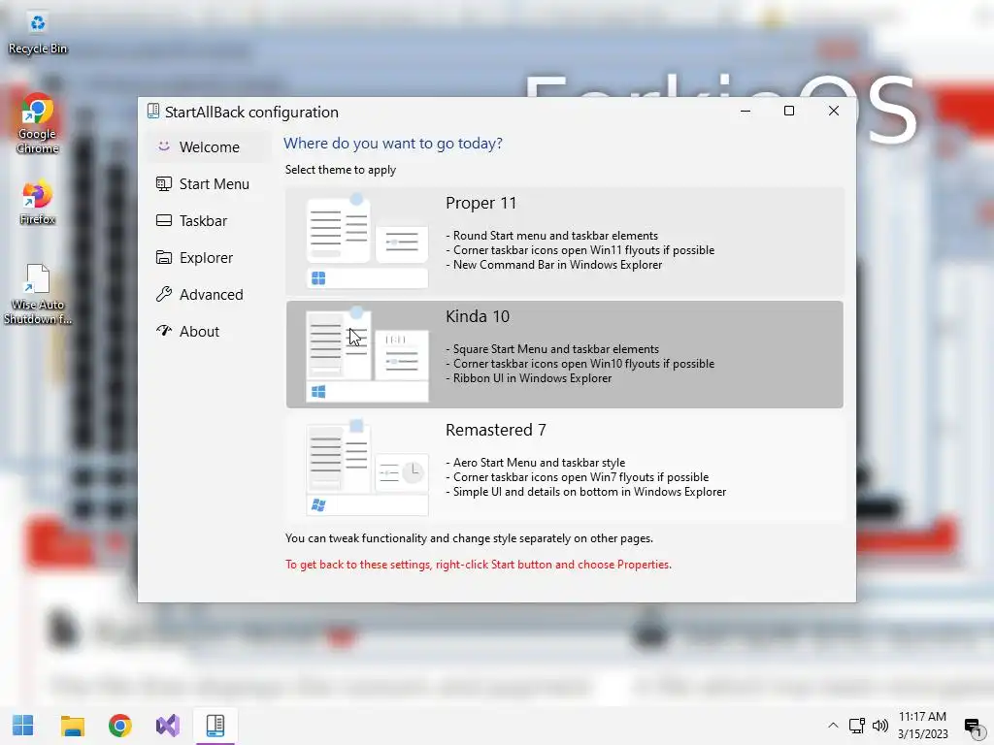Screen dimensions: 994x745
Task: Close the StartAllBack configuration window
Action: click(x=834, y=111)
